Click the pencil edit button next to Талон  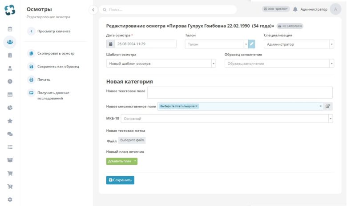pos(251,44)
